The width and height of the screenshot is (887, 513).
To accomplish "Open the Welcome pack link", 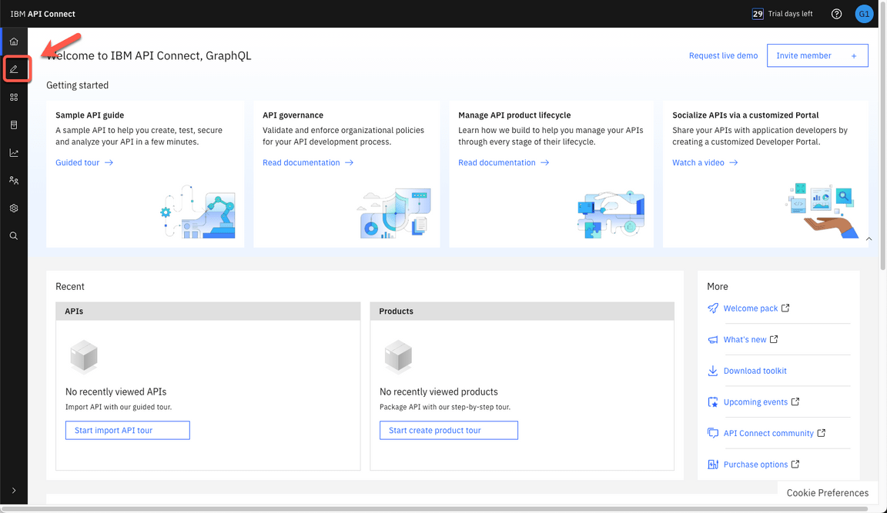I will coord(750,308).
